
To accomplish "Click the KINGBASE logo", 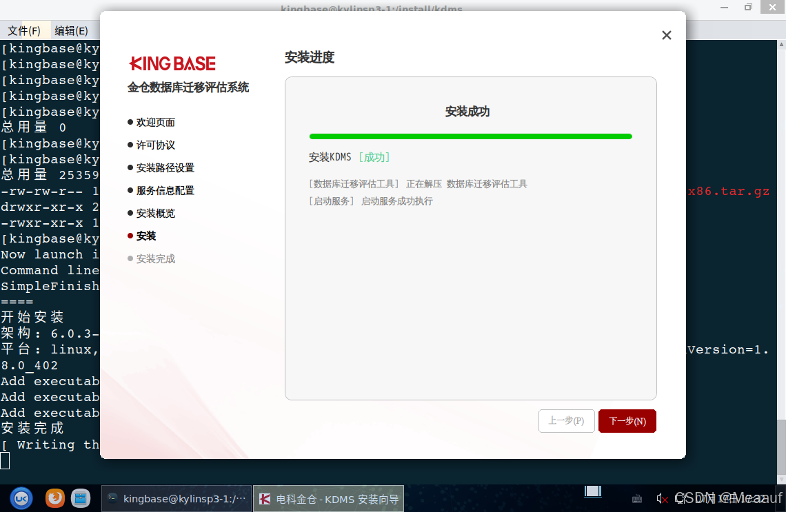I will (172, 63).
